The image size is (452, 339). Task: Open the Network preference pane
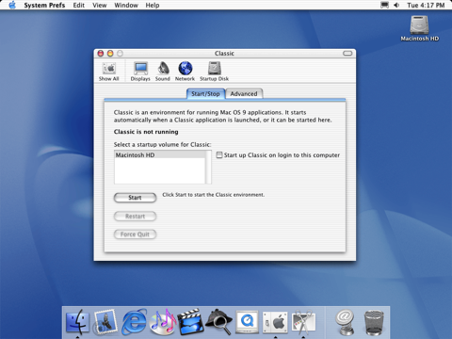(185, 72)
